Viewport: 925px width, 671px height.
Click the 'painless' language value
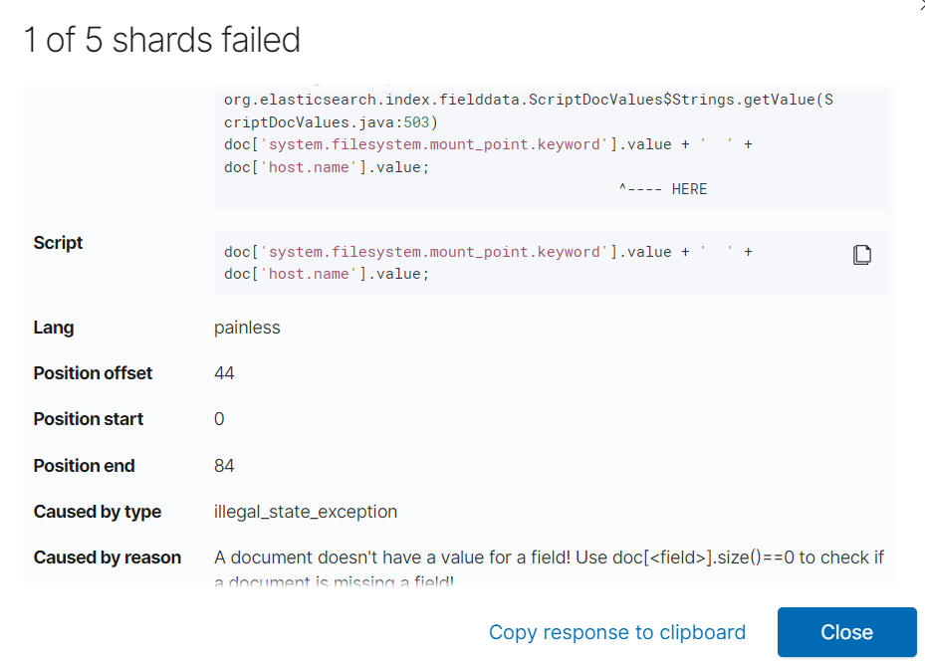247,327
